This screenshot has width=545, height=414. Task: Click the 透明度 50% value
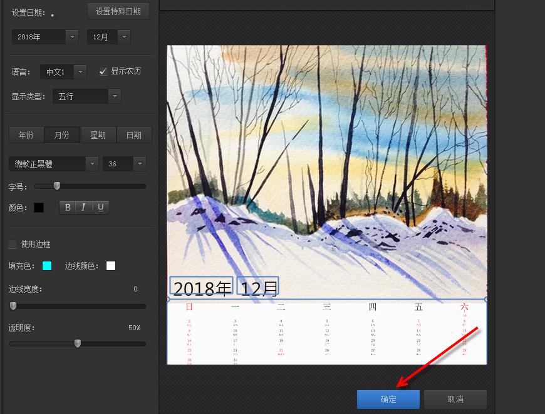pyautogui.click(x=135, y=328)
